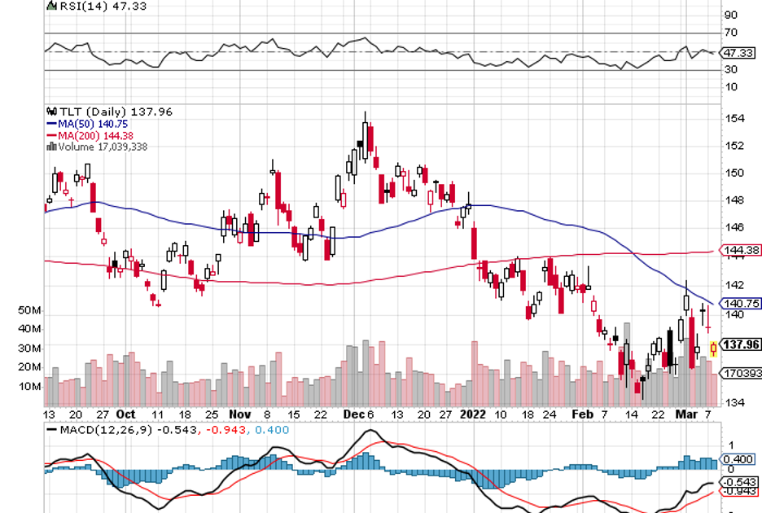
Task: Click the 2022 label on date axis
Action: 473,414
